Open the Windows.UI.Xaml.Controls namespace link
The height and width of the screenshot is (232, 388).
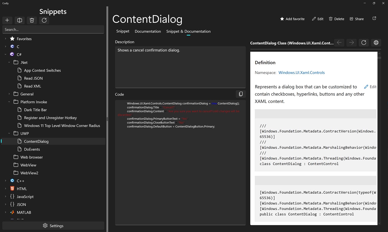tap(301, 72)
